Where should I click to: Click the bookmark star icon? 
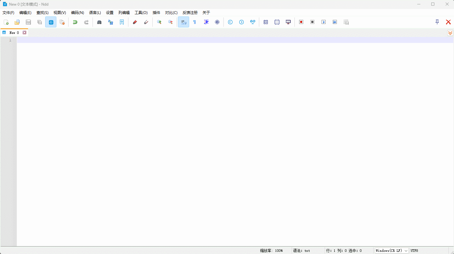(x=122, y=22)
